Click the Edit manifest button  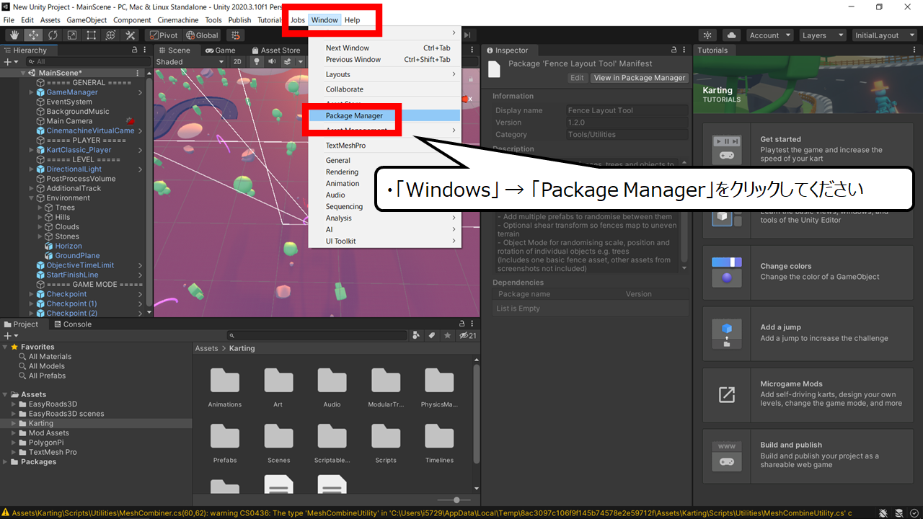click(577, 78)
